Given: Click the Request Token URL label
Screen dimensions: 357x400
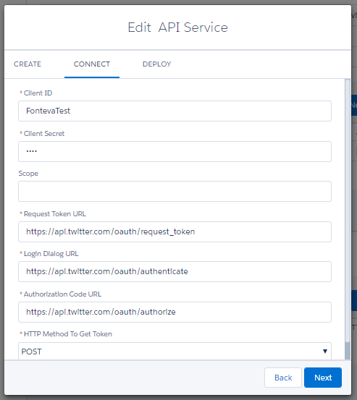Looking at the screenshot, I should tap(54, 214).
